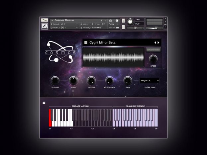Go to previous instrument arrow in header
The height and width of the screenshot is (155, 207).
click(x=101, y=21)
